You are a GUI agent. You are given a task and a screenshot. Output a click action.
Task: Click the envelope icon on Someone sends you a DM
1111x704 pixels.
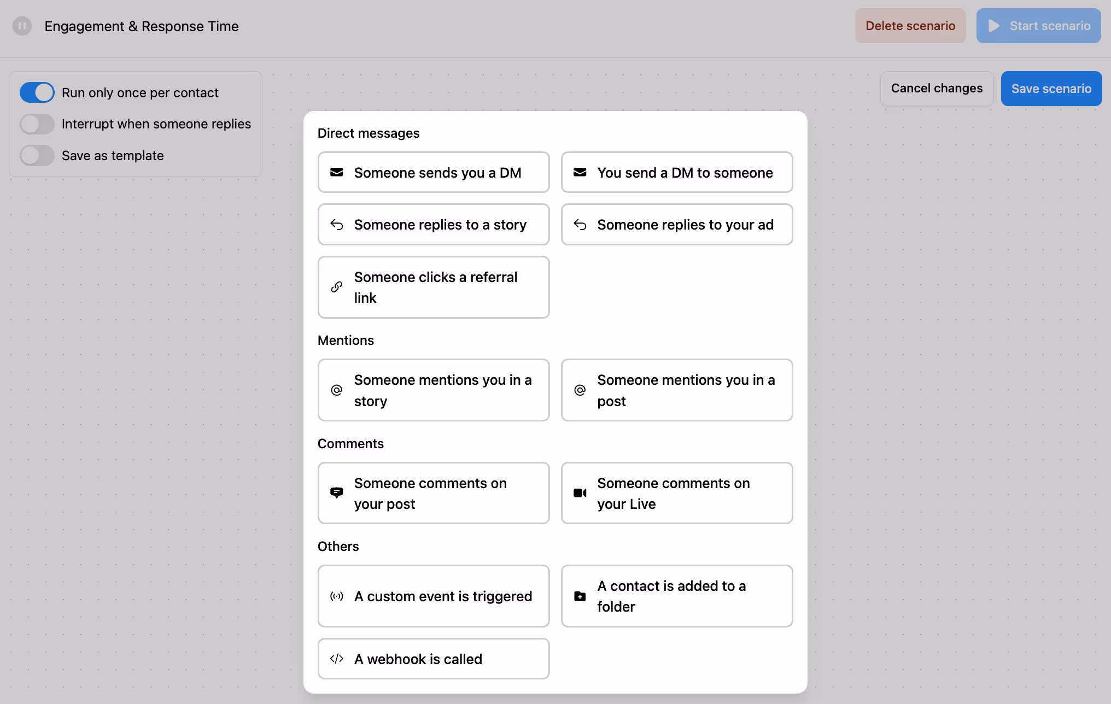337,172
